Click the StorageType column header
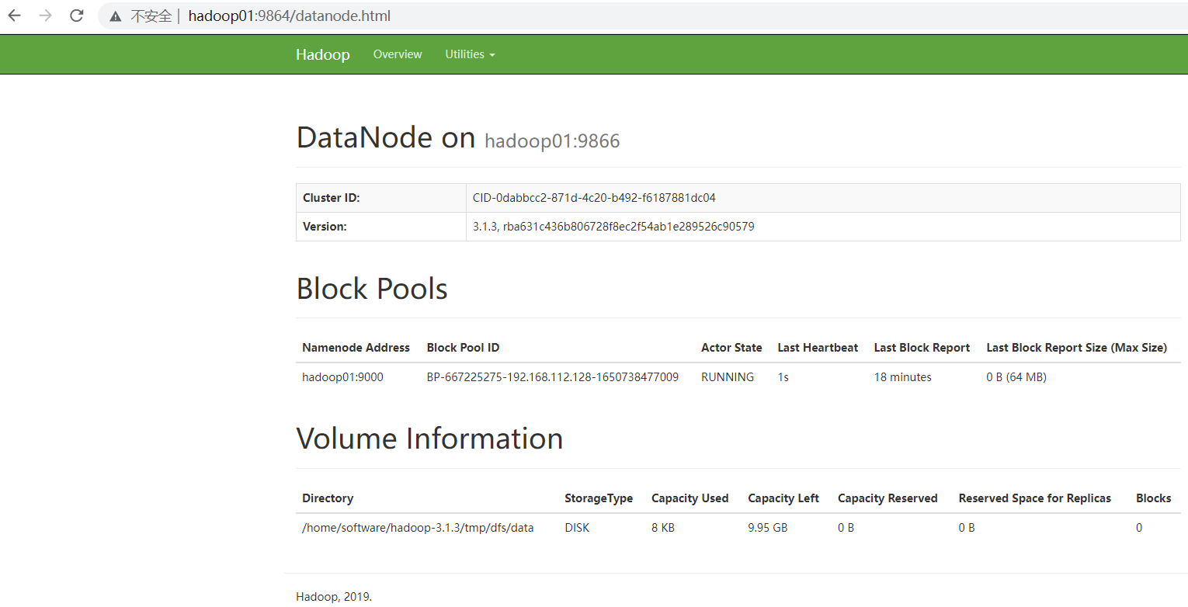Screen dimensions: 1188x607 [599, 498]
